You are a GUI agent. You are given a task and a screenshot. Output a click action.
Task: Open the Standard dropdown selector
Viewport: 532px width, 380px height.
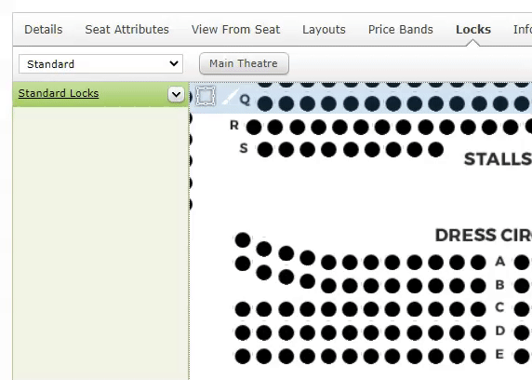100,64
